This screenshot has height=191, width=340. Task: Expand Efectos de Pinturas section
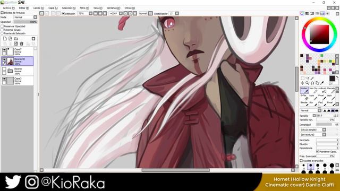pos(2,13)
